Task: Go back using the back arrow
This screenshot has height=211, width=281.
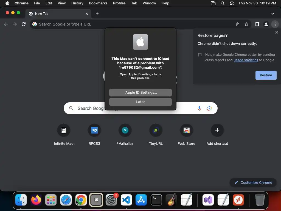Action: (6, 24)
